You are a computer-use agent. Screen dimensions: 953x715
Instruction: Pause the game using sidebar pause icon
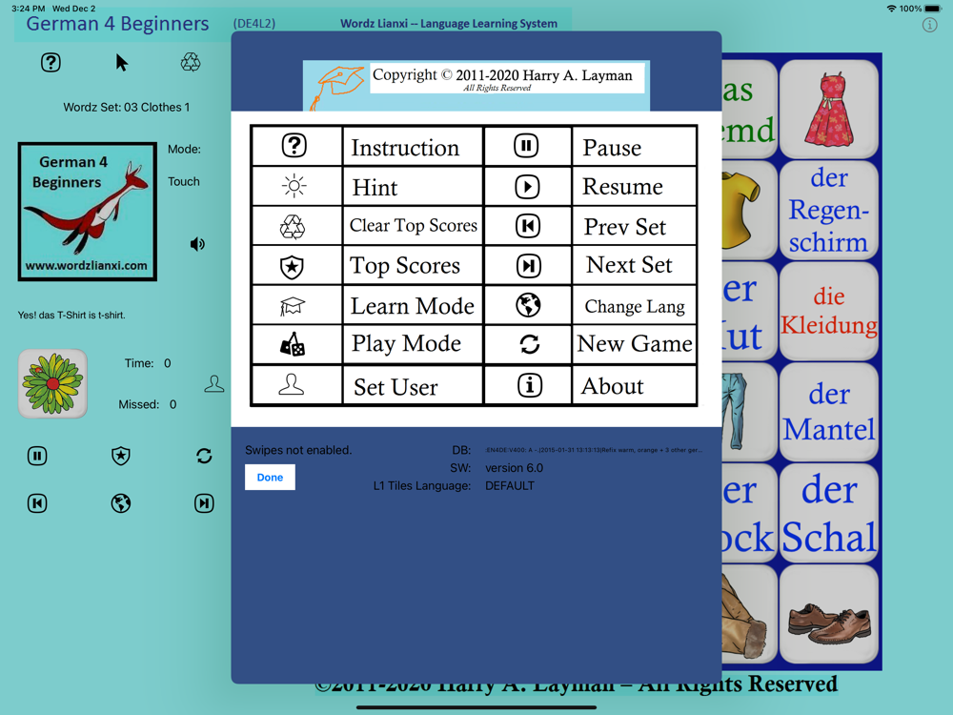37,456
